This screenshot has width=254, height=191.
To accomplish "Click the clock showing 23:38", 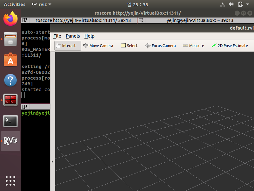I will pyautogui.click(x=138, y=4).
